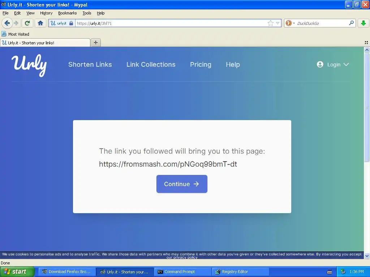Click the Most Visited bookmarks icon
The image size is (370, 277).
click(x=4, y=34)
